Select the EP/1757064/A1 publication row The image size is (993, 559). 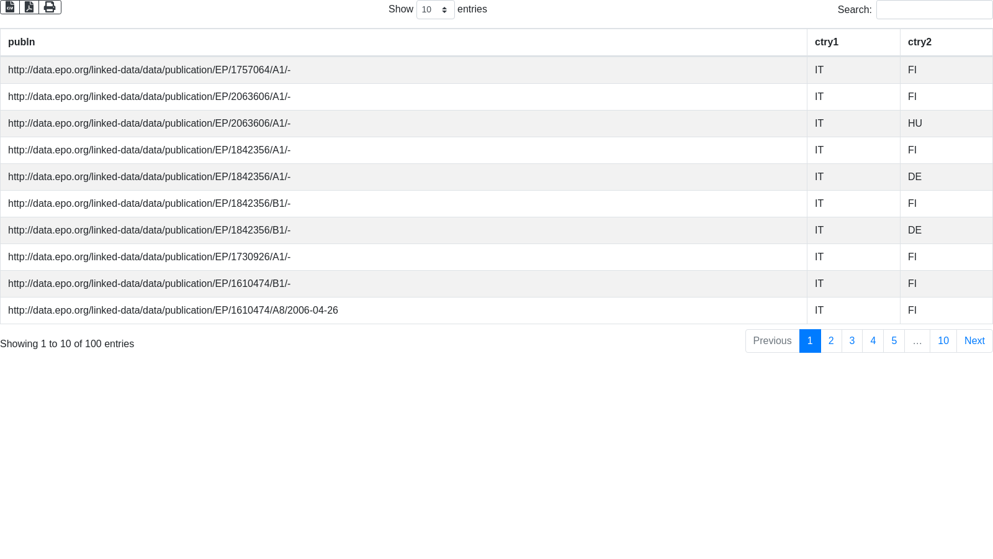pos(149,70)
